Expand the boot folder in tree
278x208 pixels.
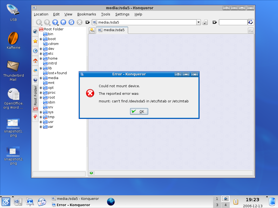41,39
